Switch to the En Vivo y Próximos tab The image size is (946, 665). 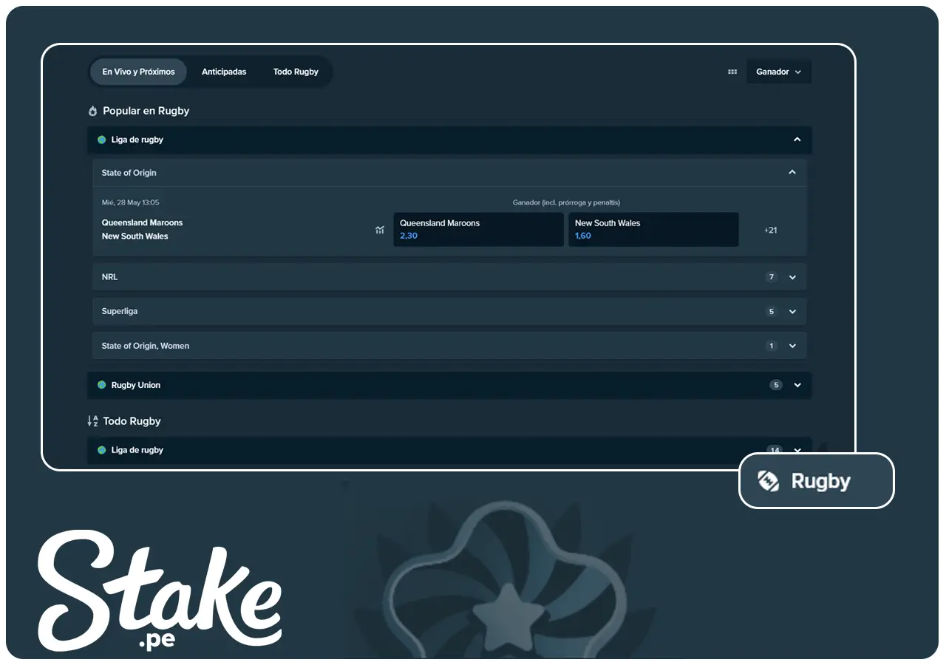coord(138,72)
